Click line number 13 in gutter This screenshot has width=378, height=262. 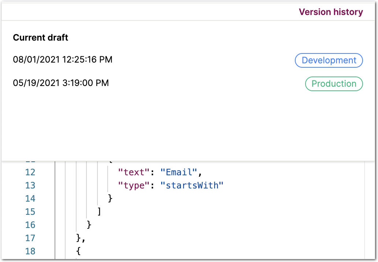click(x=30, y=186)
